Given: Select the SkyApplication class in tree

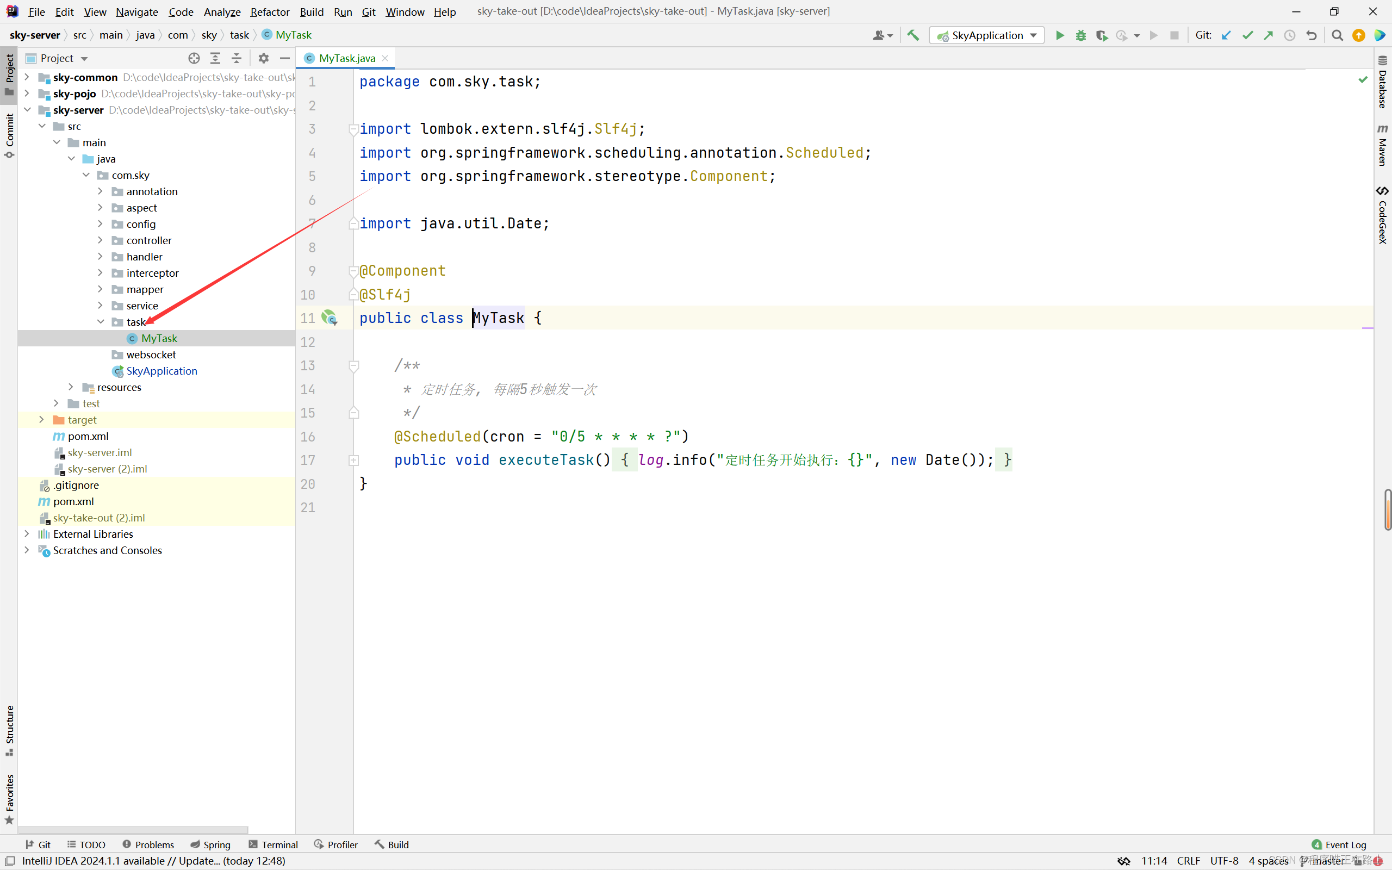Looking at the screenshot, I should [161, 370].
